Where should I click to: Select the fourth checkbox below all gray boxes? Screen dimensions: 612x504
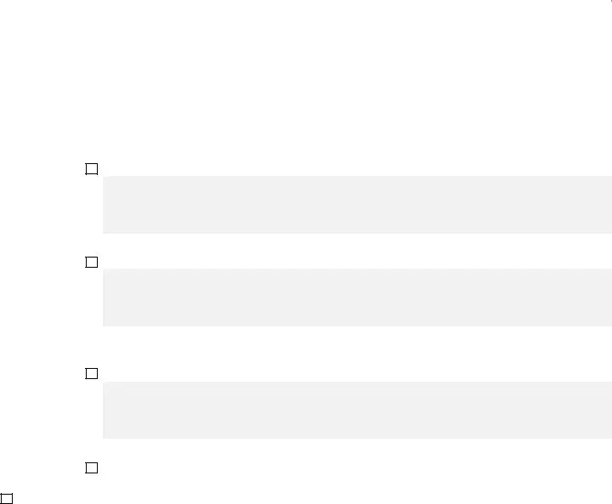coord(91,467)
